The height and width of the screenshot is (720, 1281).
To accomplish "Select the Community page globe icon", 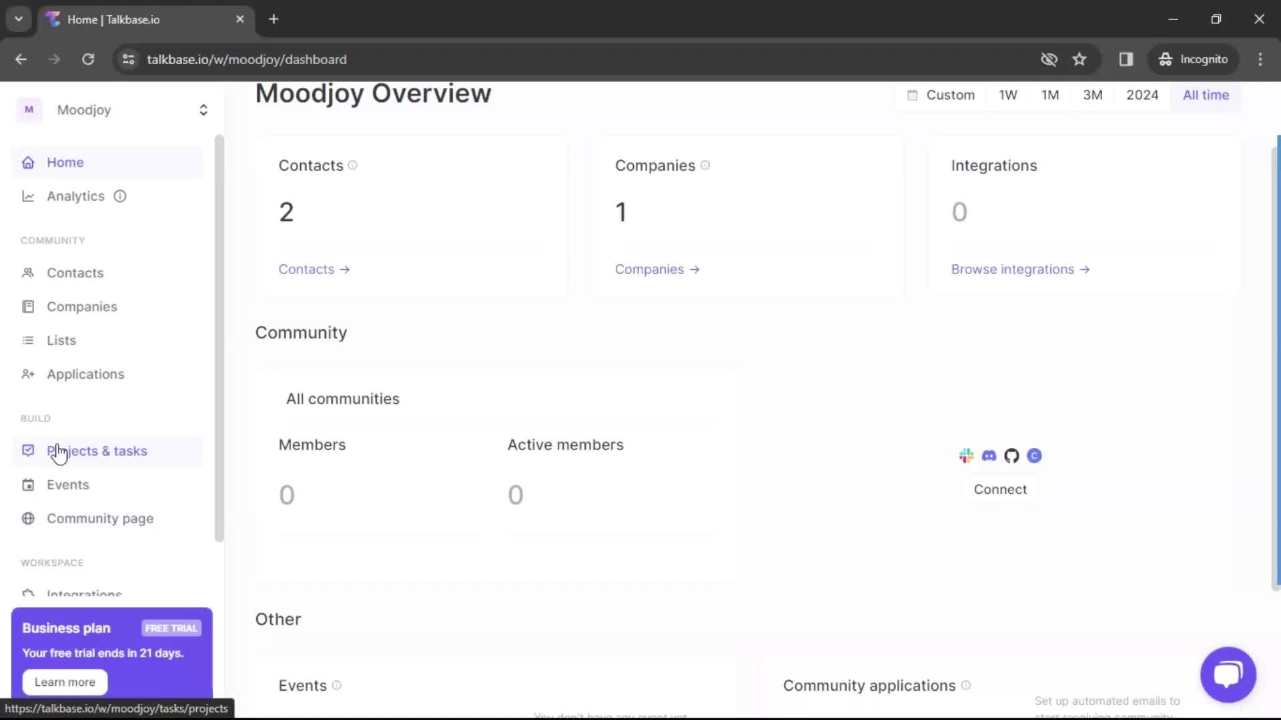I will point(28,519).
